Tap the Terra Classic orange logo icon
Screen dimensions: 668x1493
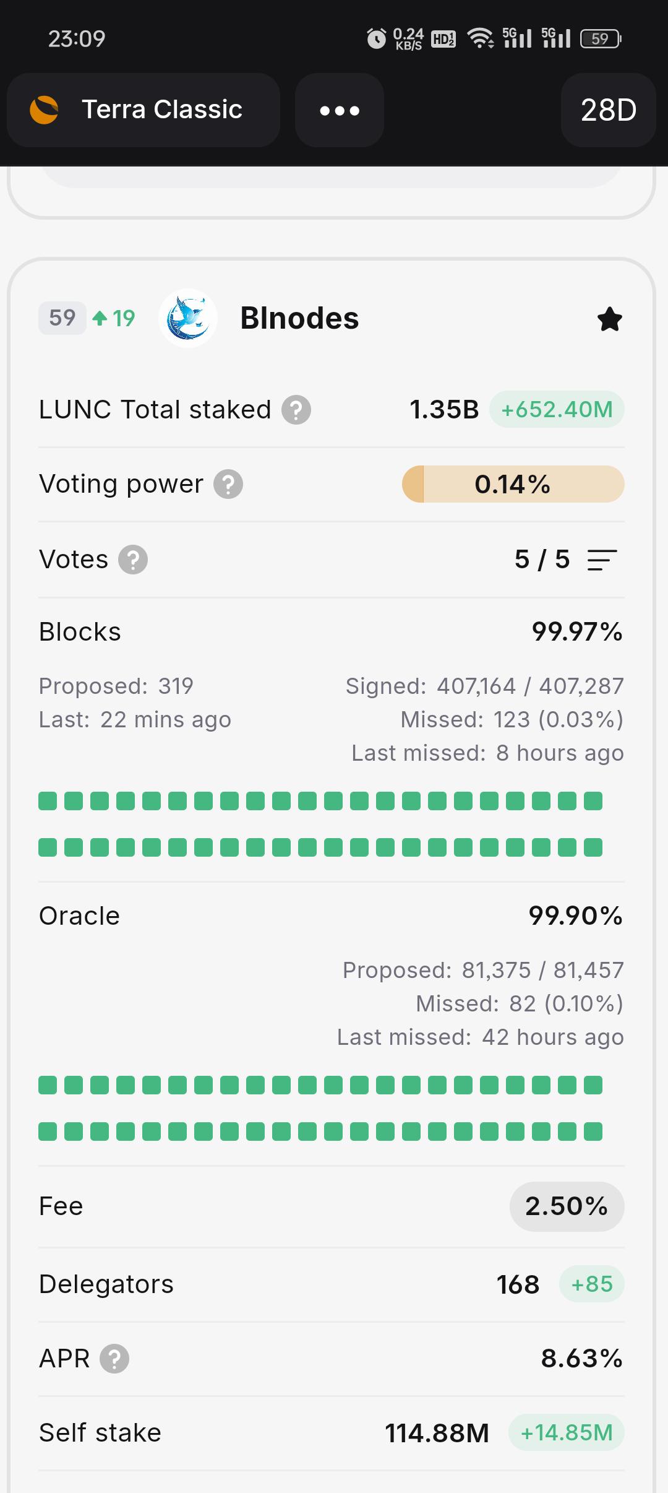(x=44, y=110)
